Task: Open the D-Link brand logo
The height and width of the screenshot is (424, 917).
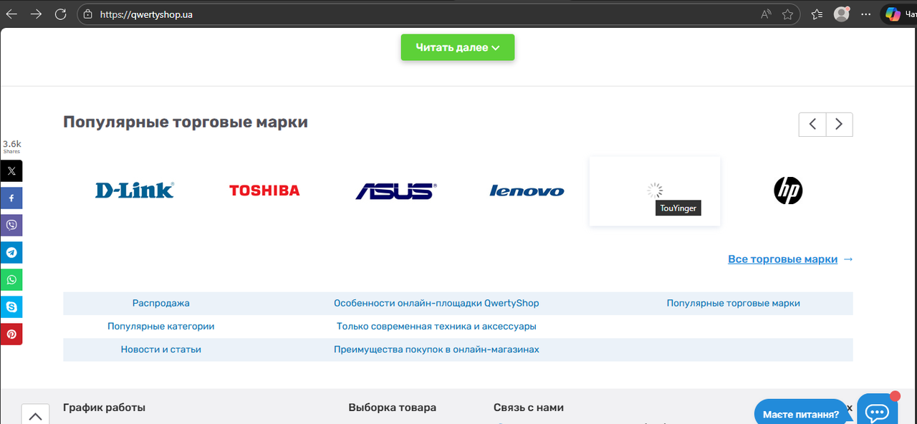Action: pos(135,191)
